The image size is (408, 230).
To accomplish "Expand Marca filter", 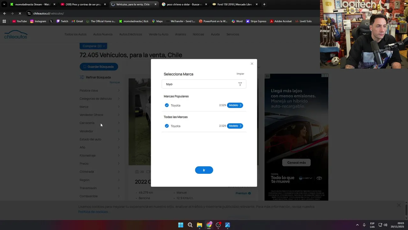I will click(x=100, y=107).
